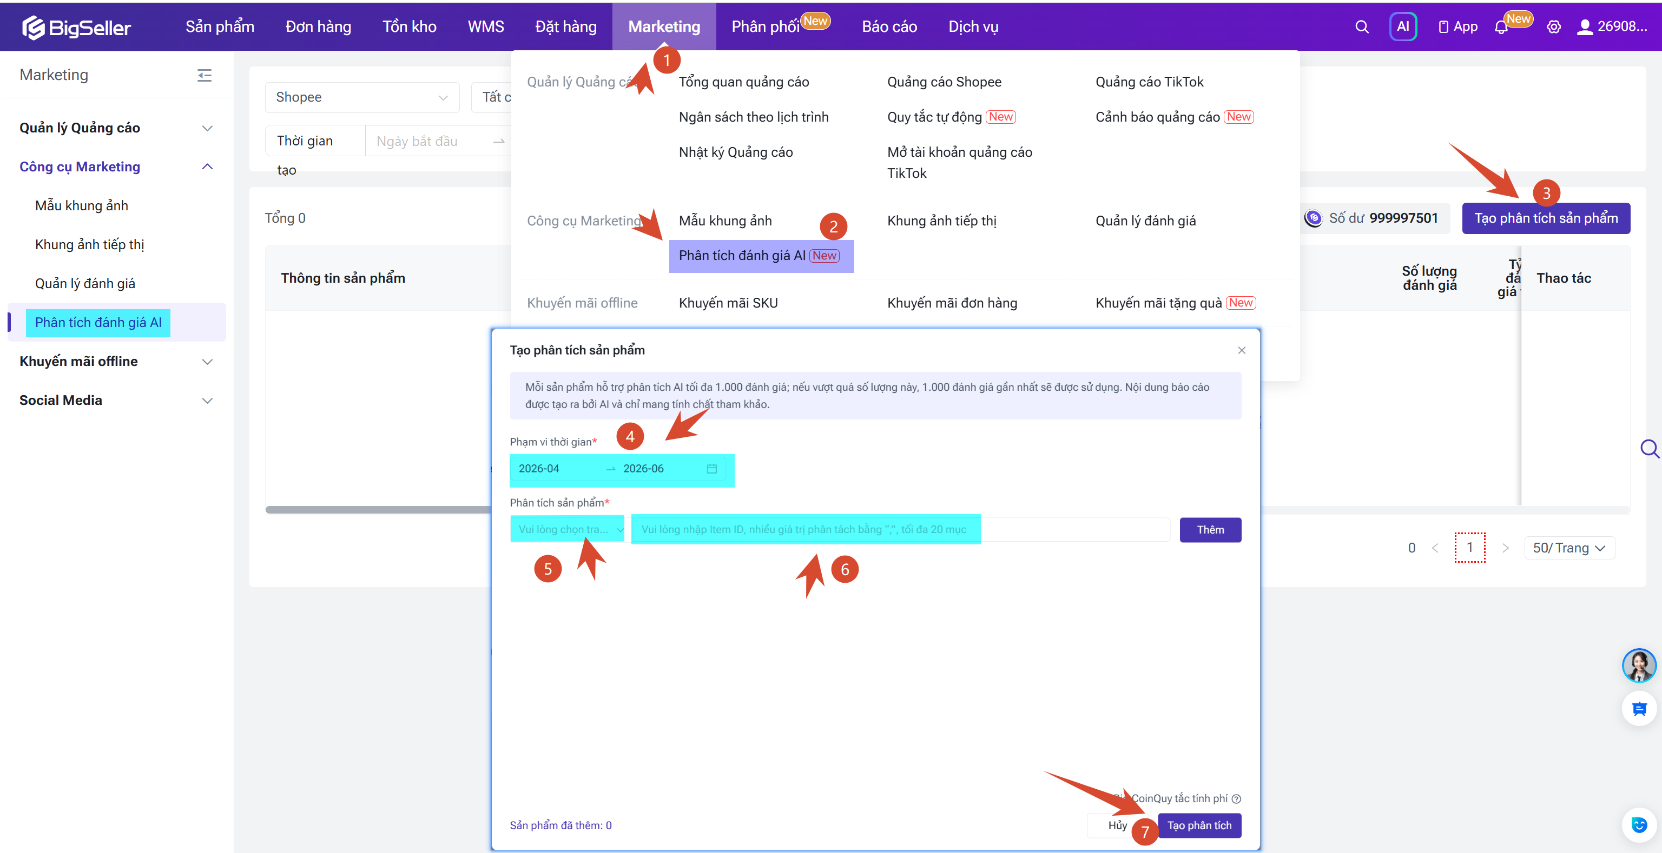Image resolution: width=1662 pixels, height=853 pixels.
Task: Click the horizontal table scrollbar
Action: click(378, 510)
